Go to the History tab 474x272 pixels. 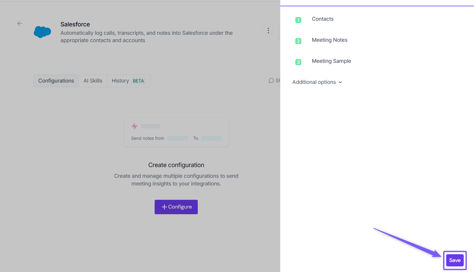tap(120, 81)
